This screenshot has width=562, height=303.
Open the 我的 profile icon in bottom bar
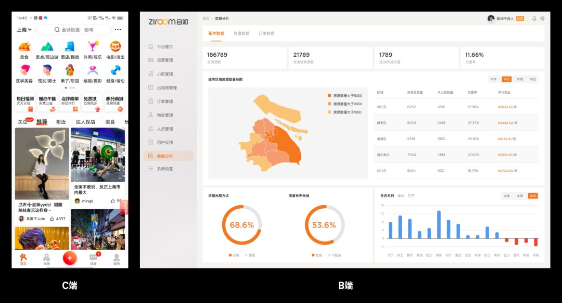[117, 259]
